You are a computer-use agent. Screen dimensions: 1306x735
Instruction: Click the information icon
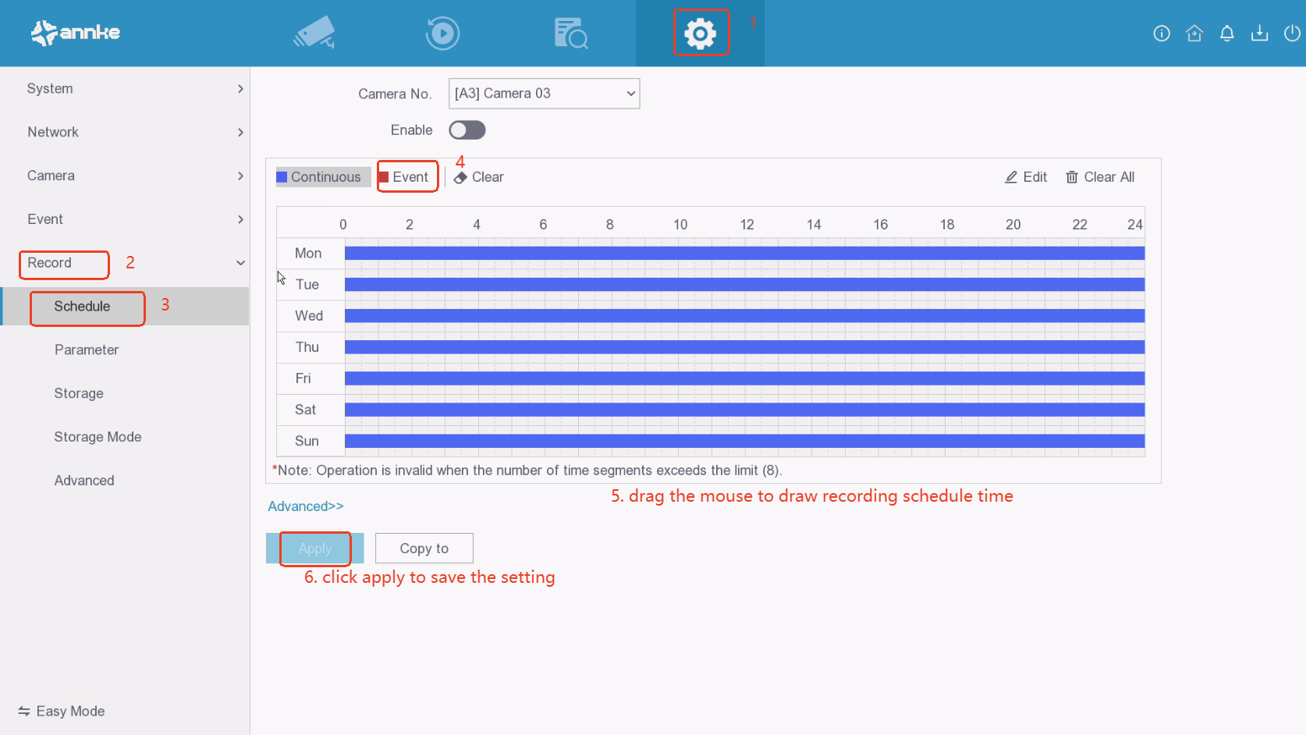point(1162,33)
